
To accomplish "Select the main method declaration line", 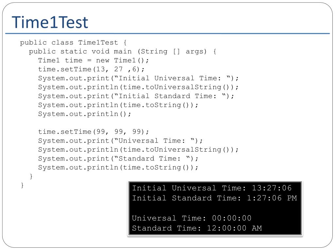I will [x=122, y=51].
